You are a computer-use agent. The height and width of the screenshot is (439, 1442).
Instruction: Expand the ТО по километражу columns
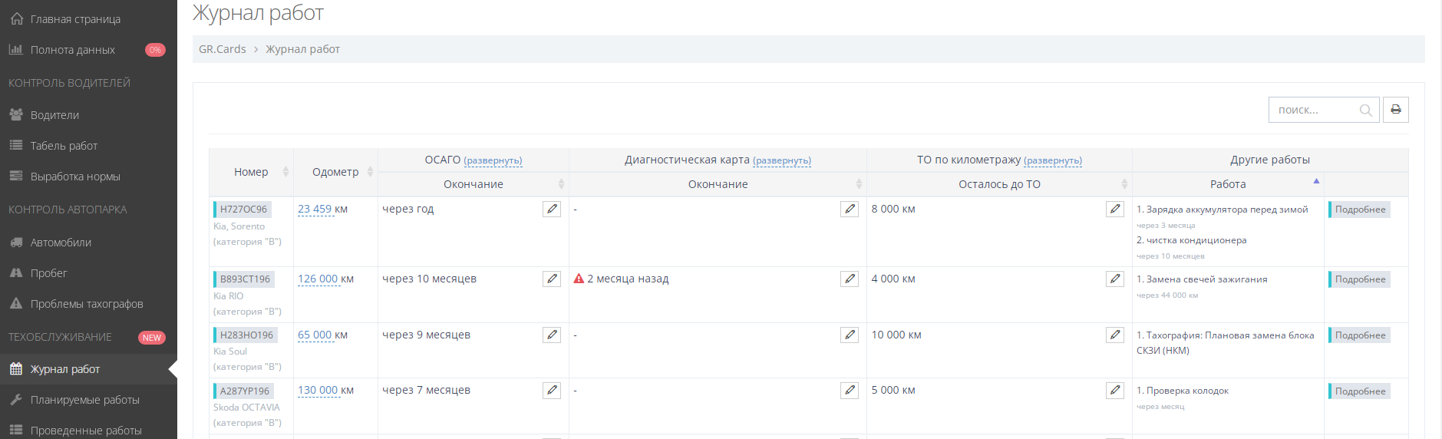click(x=1052, y=160)
